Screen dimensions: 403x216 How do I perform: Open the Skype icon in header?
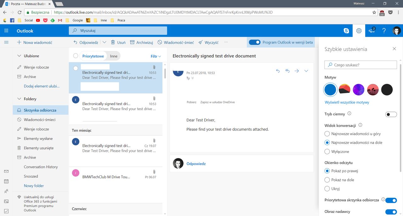pyautogui.click(x=346, y=31)
